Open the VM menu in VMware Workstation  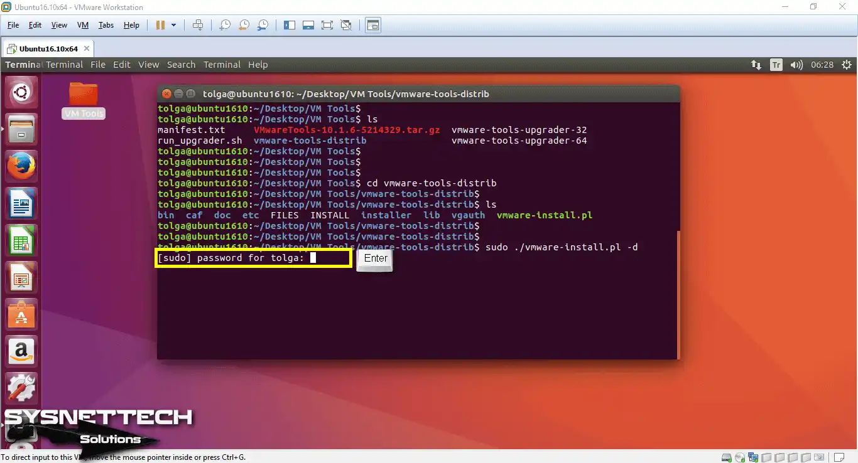82,25
